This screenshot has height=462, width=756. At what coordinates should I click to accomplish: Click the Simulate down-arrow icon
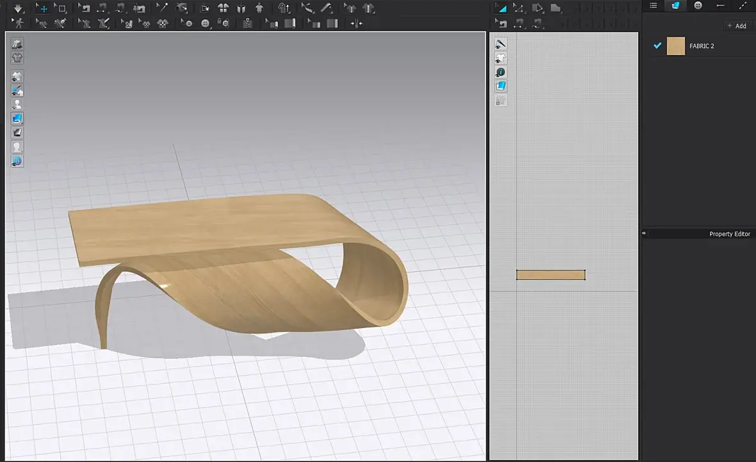pos(18,8)
